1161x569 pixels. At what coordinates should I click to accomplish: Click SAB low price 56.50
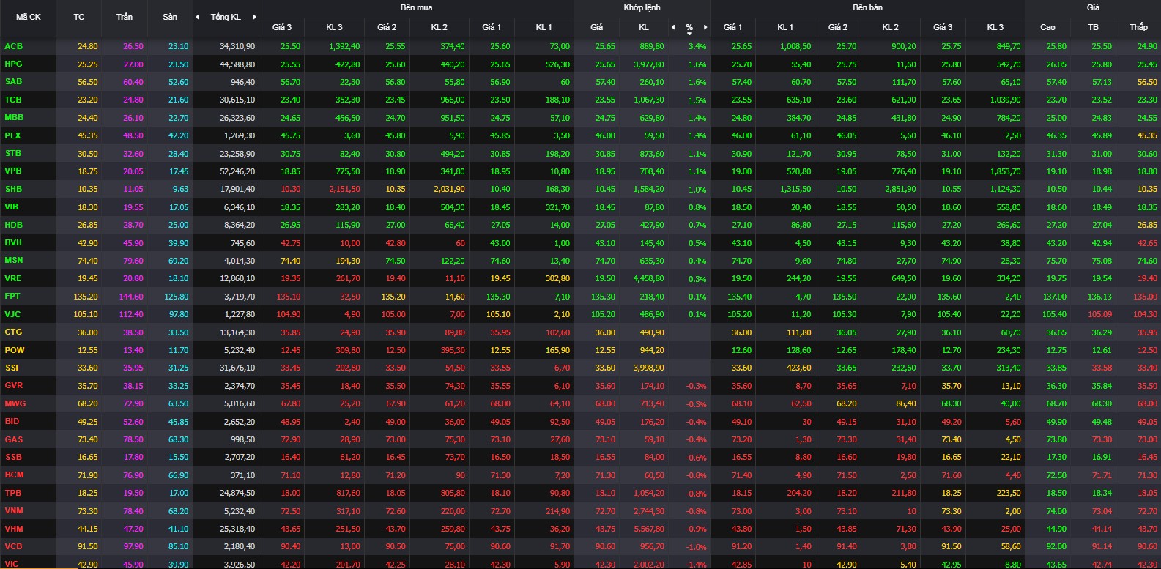pos(1147,82)
